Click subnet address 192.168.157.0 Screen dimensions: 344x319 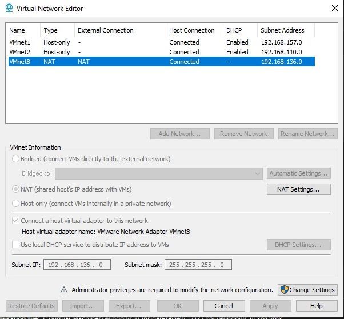coord(282,42)
